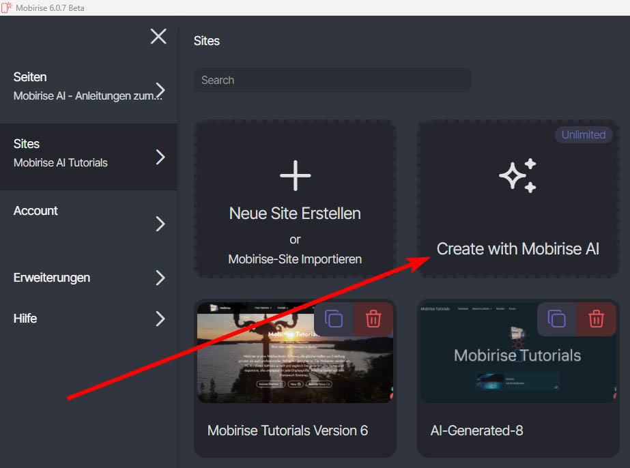Expand the Sites menu chevron

tap(160, 157)
